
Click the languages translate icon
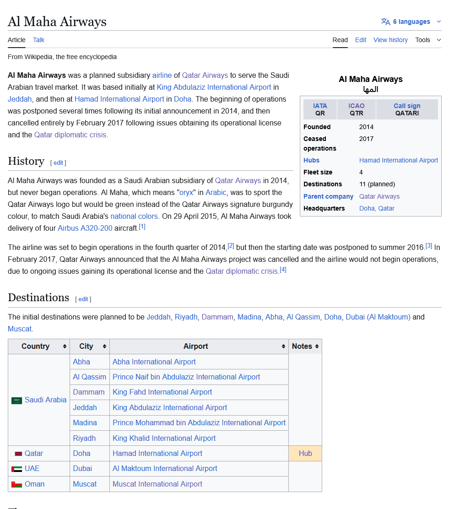tap(385, 22)
